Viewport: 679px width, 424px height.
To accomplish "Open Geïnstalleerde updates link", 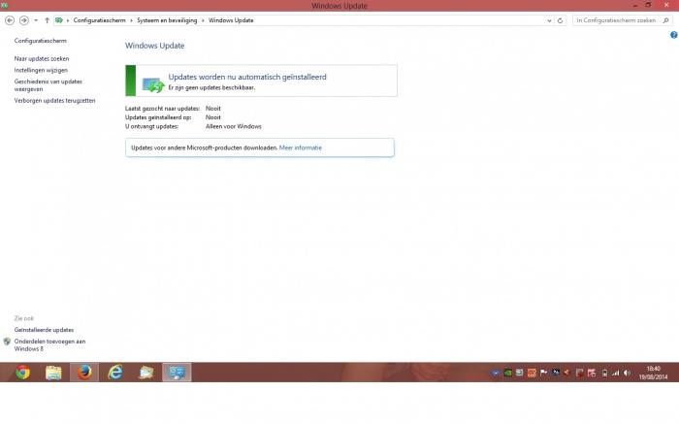I will pyautogui.click(x=44, y=330).
